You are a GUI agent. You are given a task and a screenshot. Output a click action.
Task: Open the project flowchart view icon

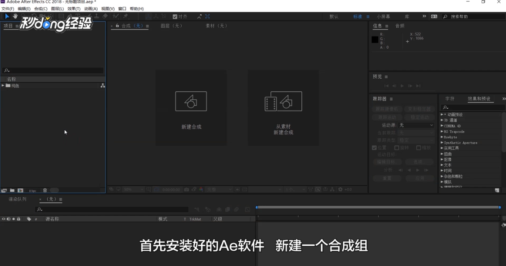coord(103,85)
